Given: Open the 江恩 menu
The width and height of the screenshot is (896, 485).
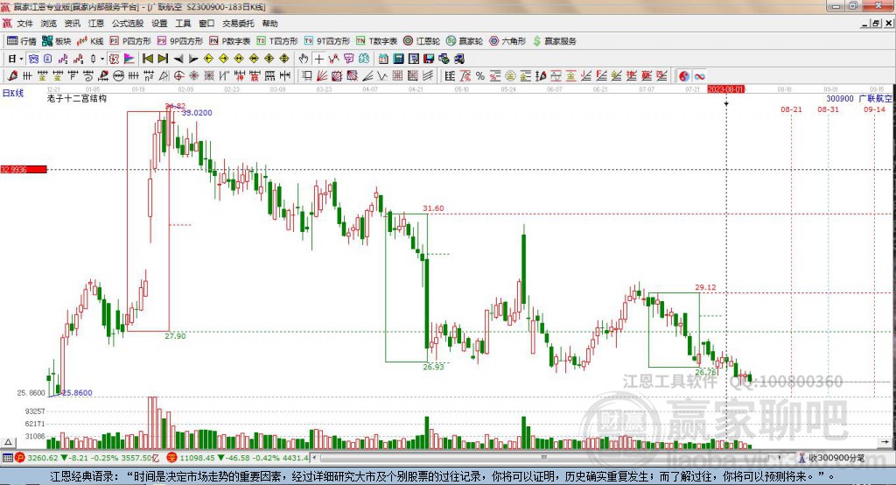Looking at the screenshot, I should [x=96, y=24].
